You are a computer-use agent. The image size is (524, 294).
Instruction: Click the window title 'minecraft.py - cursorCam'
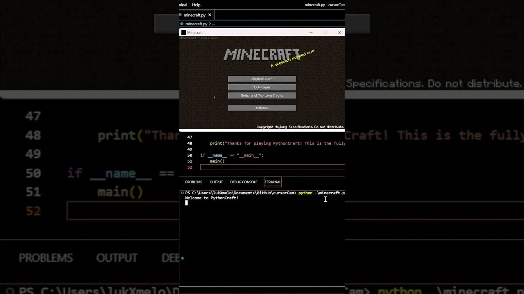[x=325, y=5]
